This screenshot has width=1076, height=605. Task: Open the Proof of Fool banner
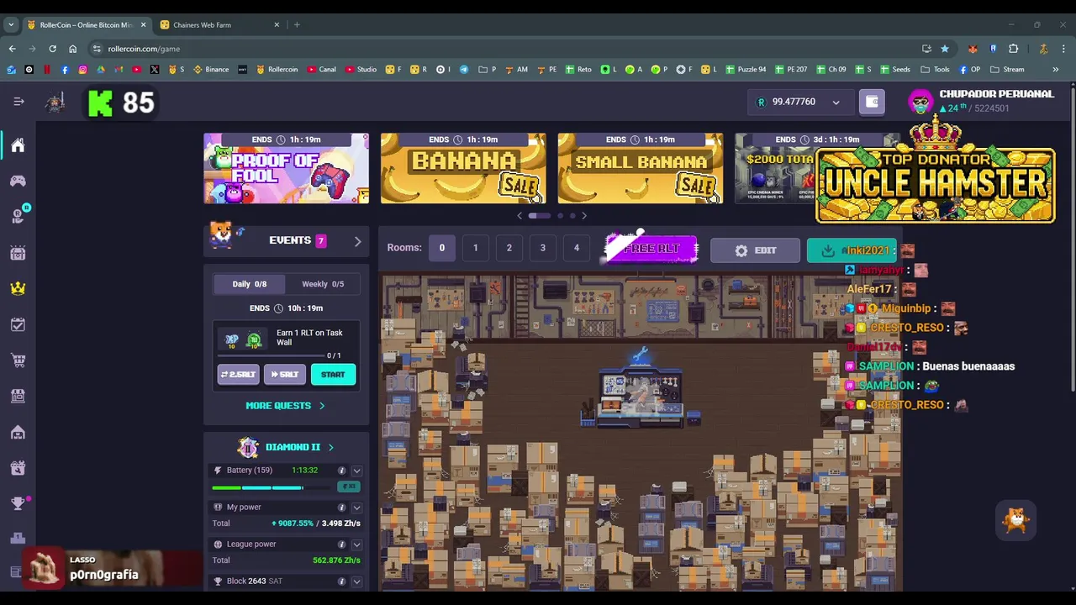pyautogui.click(x=286, y=168)
